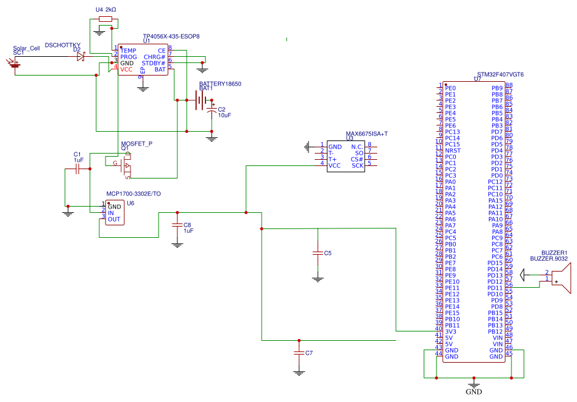Click the Solar_Cell label

(26, 49)
